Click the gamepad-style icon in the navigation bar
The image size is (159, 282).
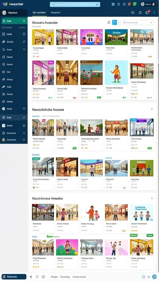pos(133,13)
